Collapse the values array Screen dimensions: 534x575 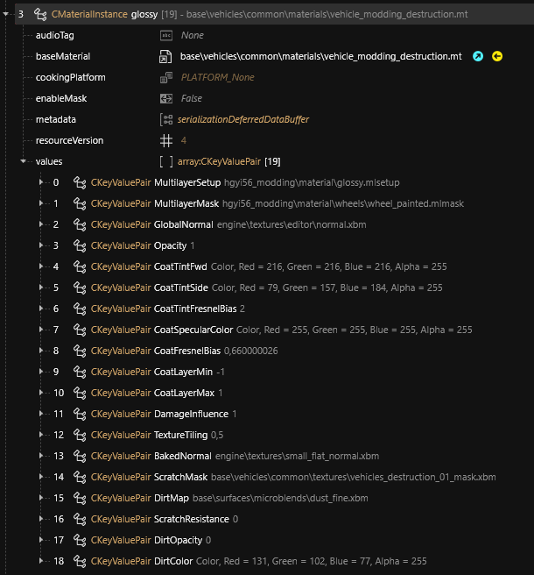(x=24, y=161)
